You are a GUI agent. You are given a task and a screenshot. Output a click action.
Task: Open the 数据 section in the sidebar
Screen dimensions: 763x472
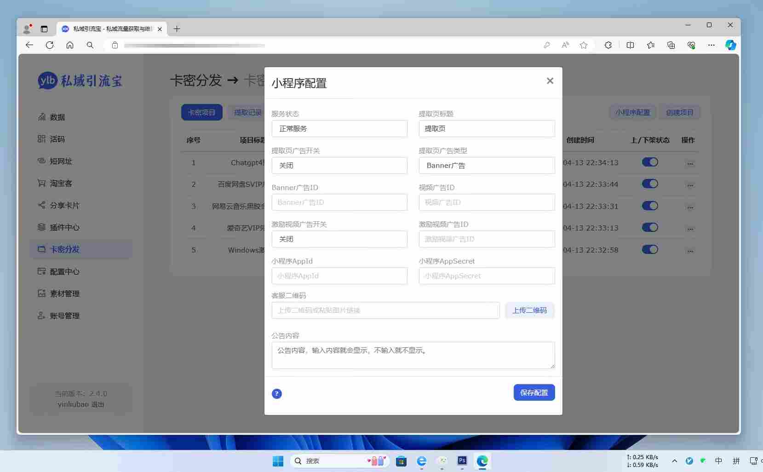[57, 117]
